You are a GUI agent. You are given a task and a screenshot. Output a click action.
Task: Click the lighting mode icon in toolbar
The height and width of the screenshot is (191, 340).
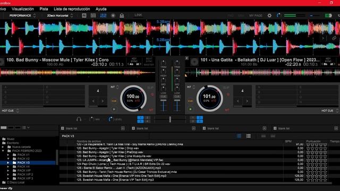pos(122,15)
